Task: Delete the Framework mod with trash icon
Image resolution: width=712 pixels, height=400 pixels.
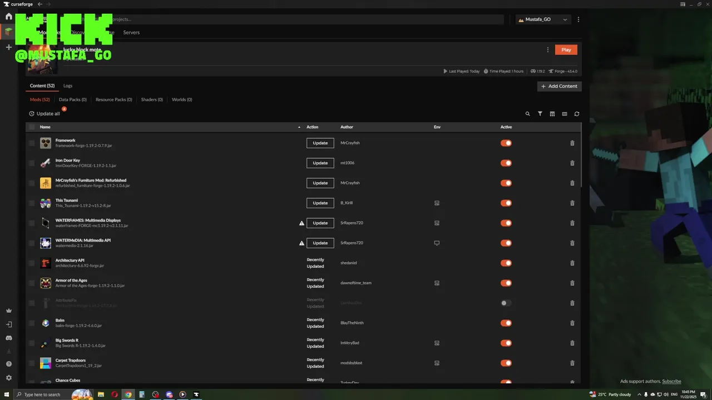Action: (x=572, y=143)
